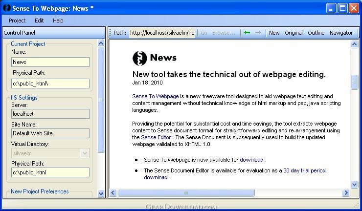Close the Sense To Webpage window
362x211 pixels.
[354, 8]
